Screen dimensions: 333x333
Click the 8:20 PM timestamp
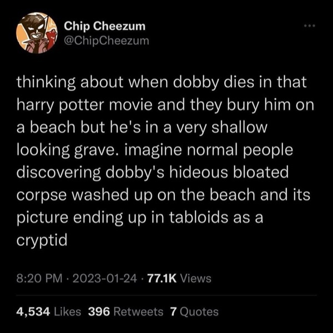coord(39,278)
